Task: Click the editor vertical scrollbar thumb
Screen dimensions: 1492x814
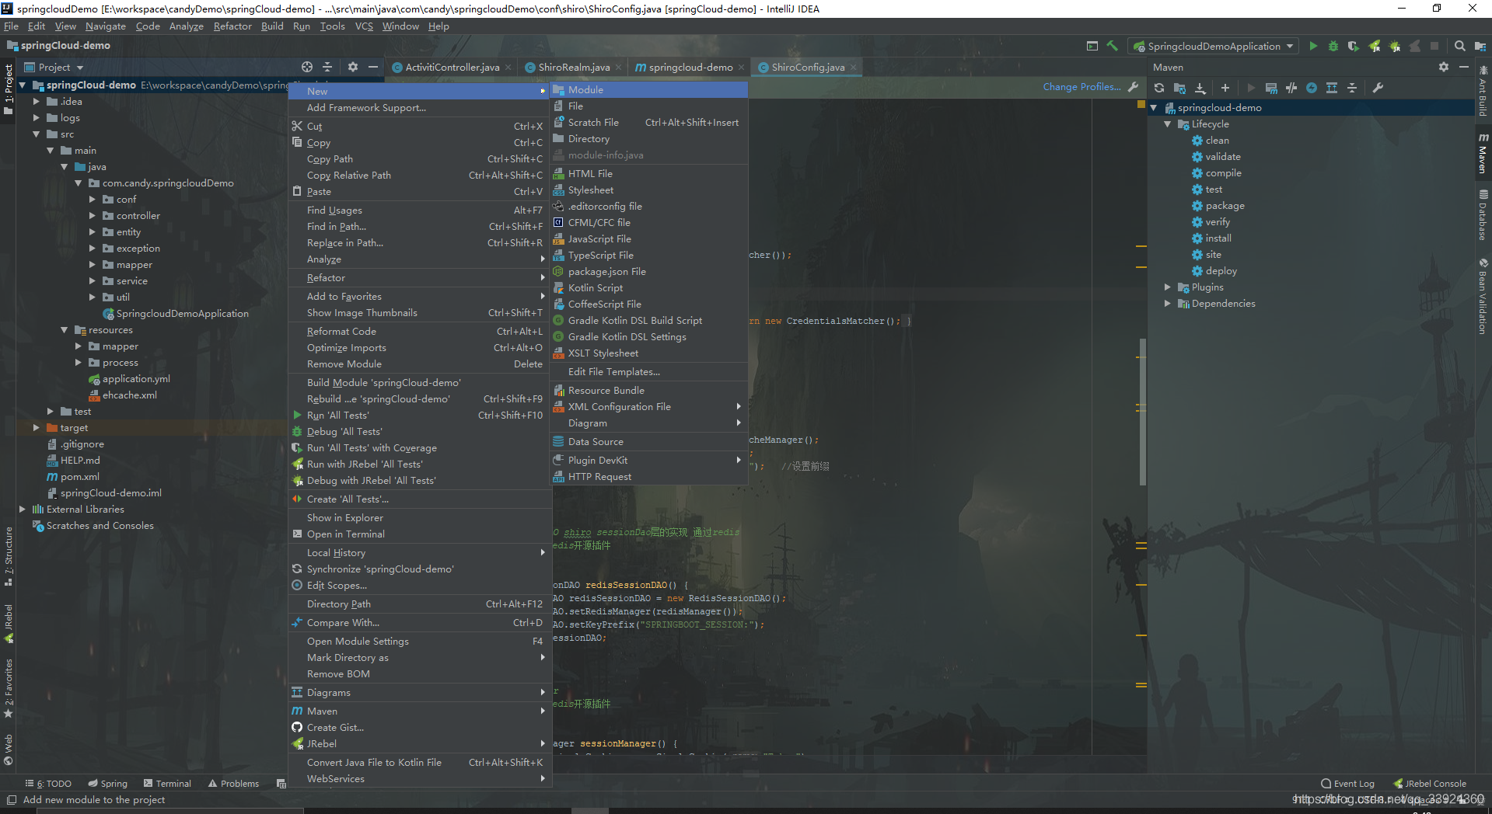Action: (1142, 412)
